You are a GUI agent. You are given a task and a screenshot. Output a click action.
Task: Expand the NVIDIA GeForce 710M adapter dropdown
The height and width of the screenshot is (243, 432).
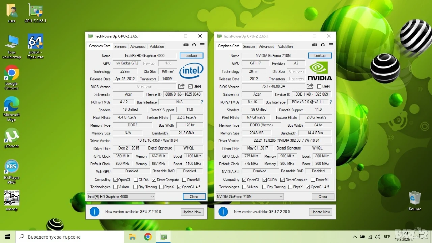(250, 197)
